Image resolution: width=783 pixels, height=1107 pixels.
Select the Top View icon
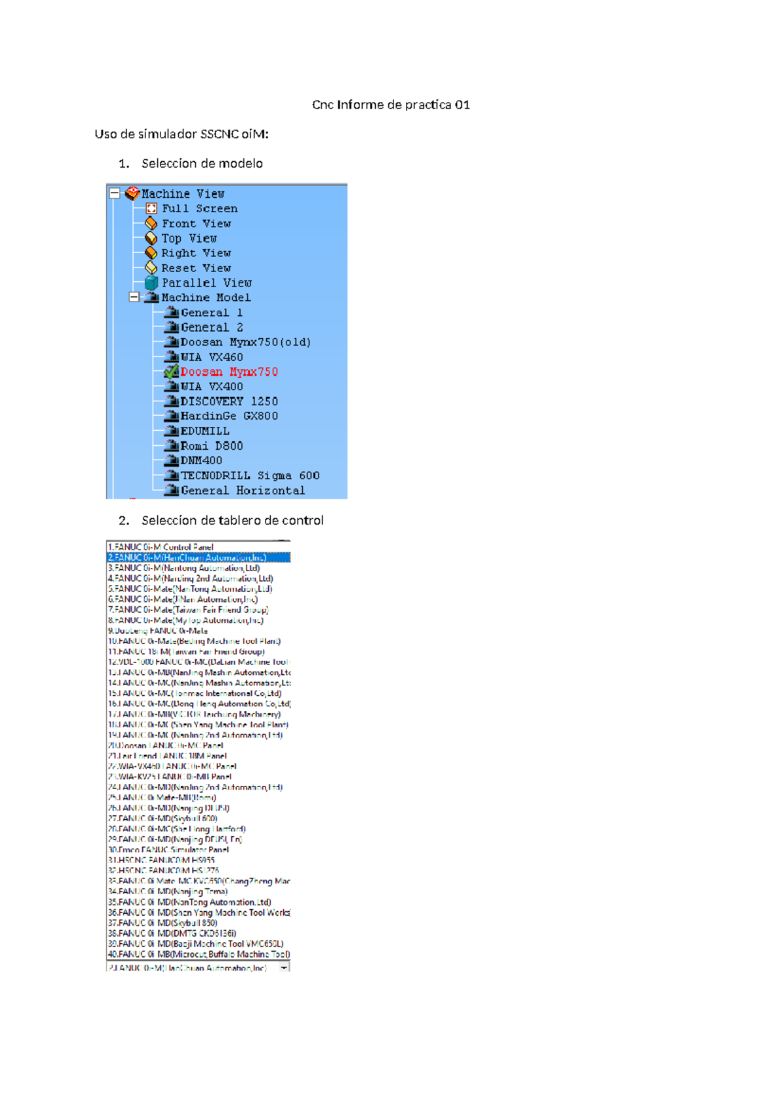point(151,238)
